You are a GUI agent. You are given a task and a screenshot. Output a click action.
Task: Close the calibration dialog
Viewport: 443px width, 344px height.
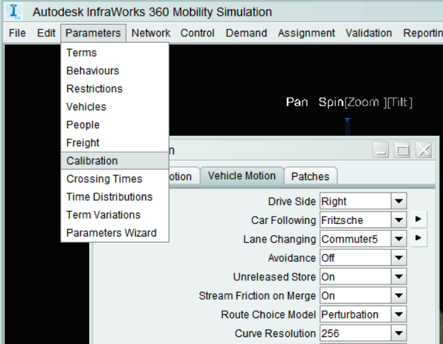pyautogui.click(x=424, y=150)
